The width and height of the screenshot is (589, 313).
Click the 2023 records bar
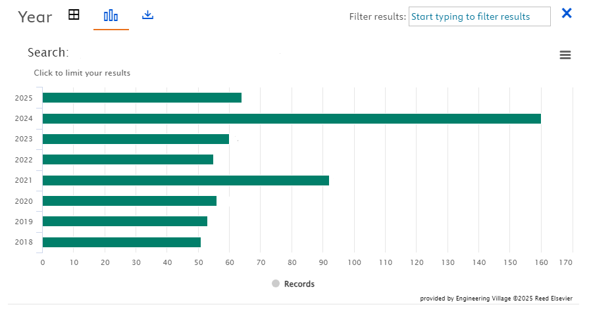136,139
